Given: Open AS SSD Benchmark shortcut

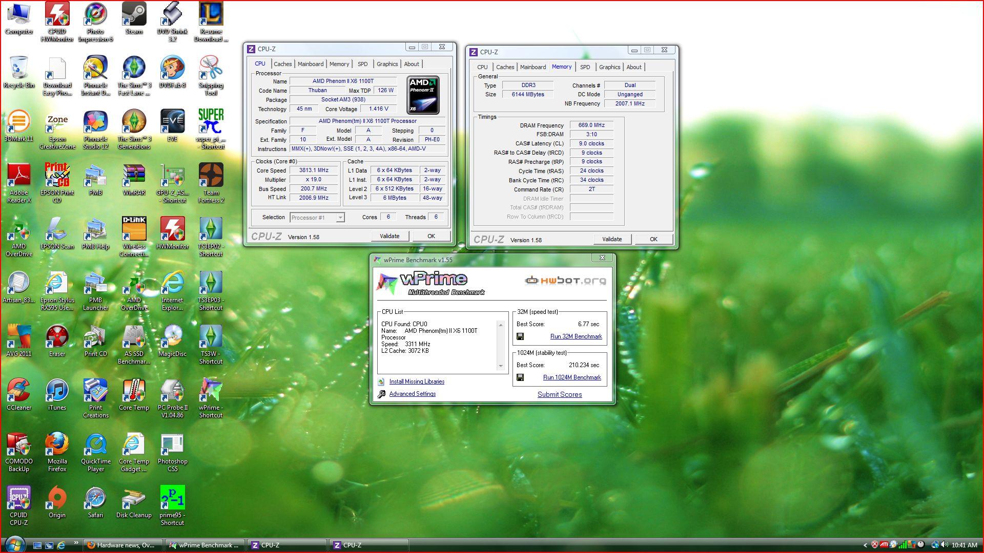Looking at the screenshot, I should [134, 344].
